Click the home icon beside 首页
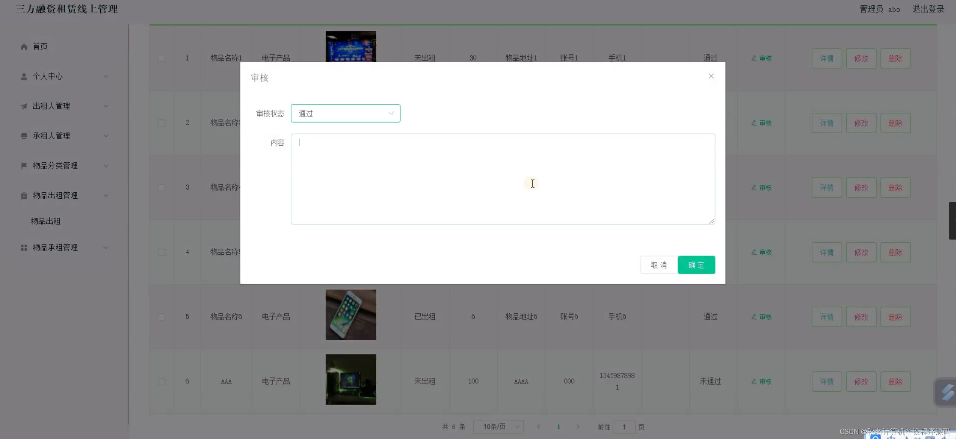This screenshot has height=439, width=956. tap(24, 47)
